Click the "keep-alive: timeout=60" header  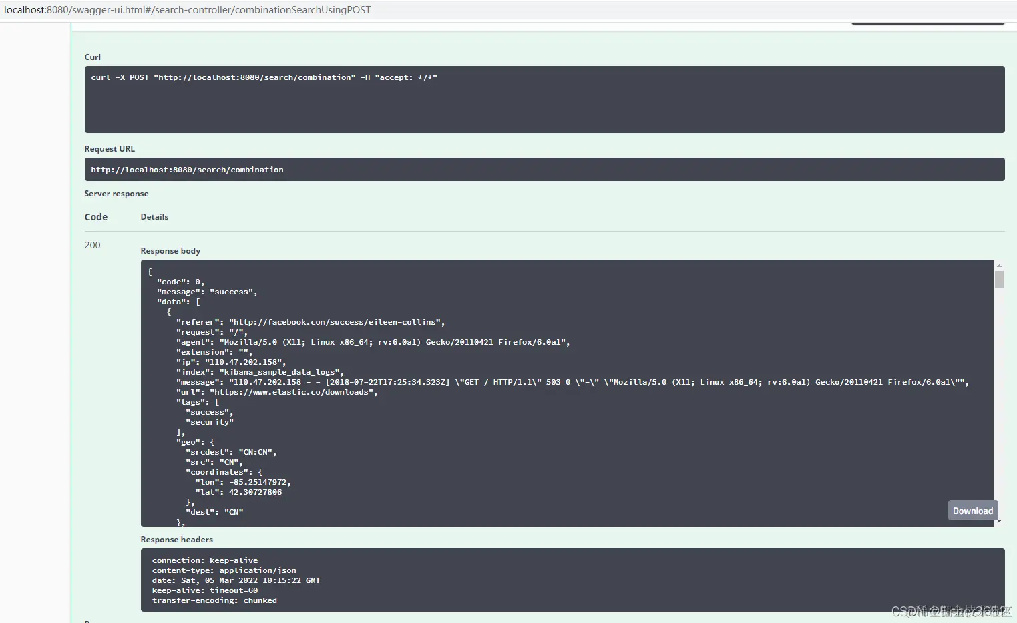click(205, 590)
